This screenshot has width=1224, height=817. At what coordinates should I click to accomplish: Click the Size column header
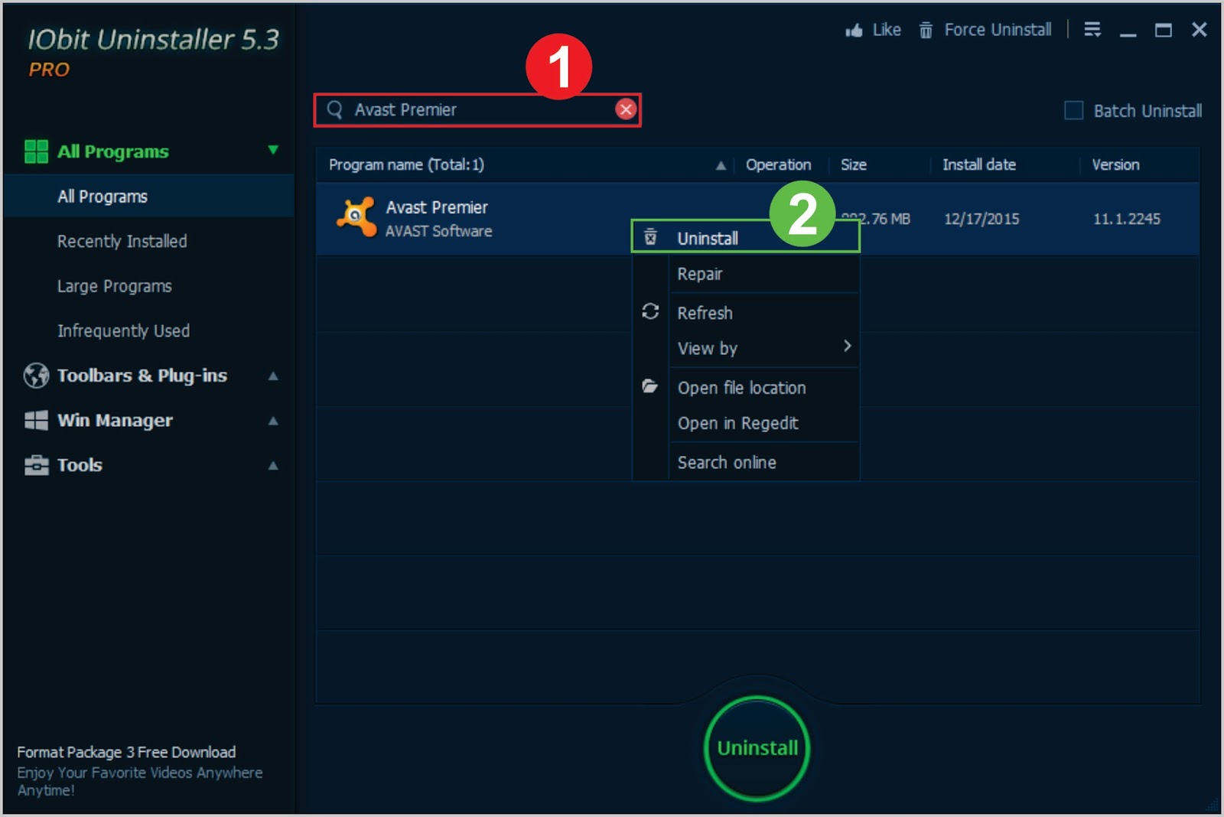point(853,164)
